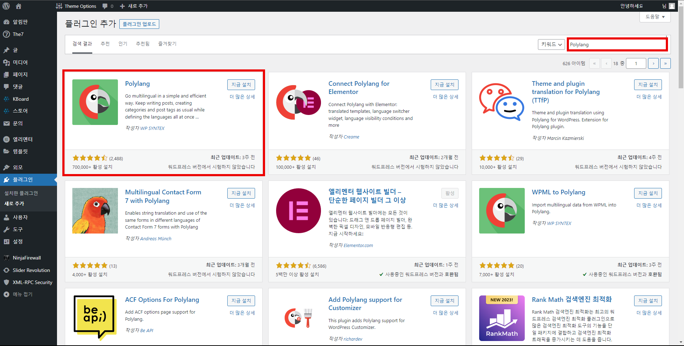
Task: View 더 많은 상세 for WPML to Polylang
Action: coord(649,205)
